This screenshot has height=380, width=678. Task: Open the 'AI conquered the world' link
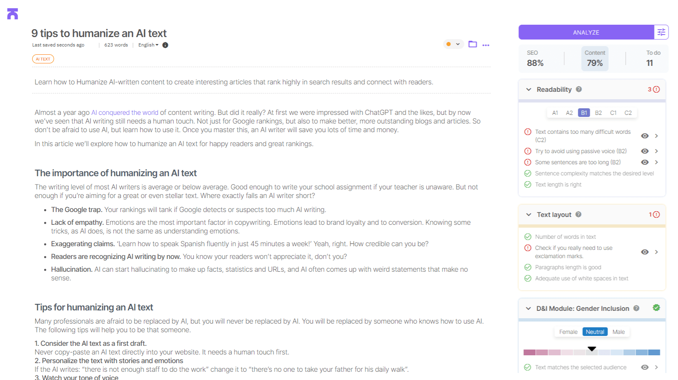(x=124, y=112)
